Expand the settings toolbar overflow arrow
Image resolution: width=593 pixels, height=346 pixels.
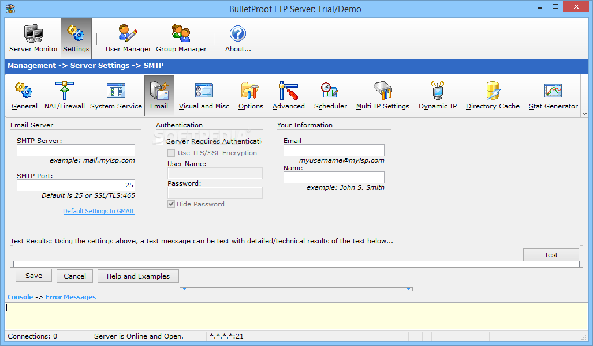584,114
